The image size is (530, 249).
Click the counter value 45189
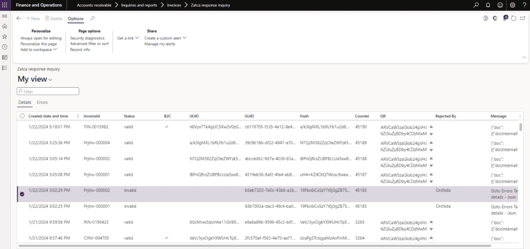(361, 143)
